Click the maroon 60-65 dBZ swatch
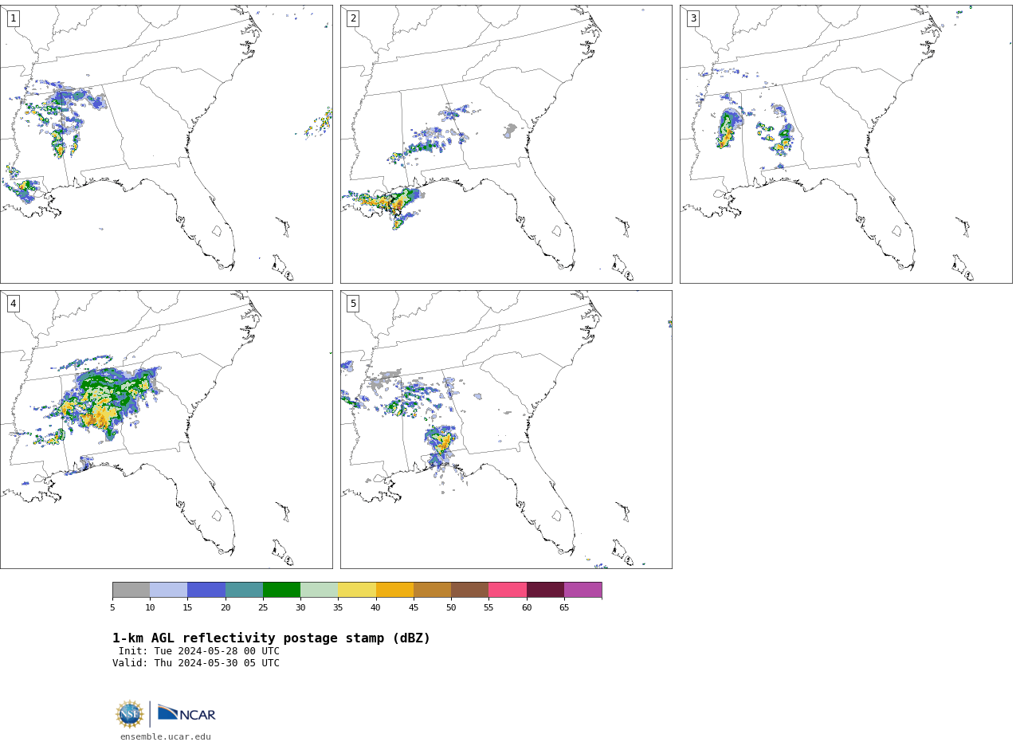 click(545, 590)
